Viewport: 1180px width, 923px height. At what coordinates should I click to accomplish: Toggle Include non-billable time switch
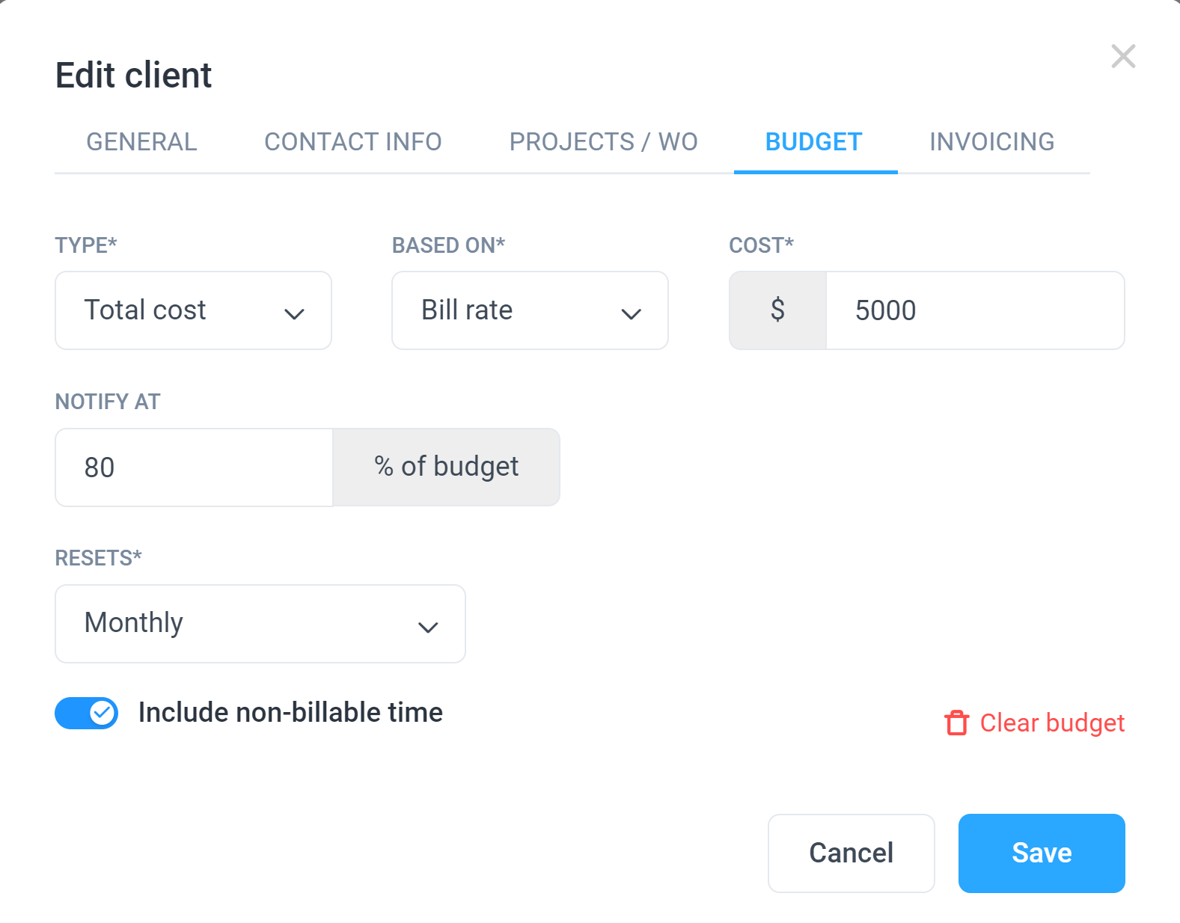(x=86, y=713)
